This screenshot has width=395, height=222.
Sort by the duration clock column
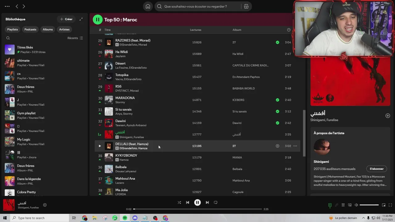[289, 30]
